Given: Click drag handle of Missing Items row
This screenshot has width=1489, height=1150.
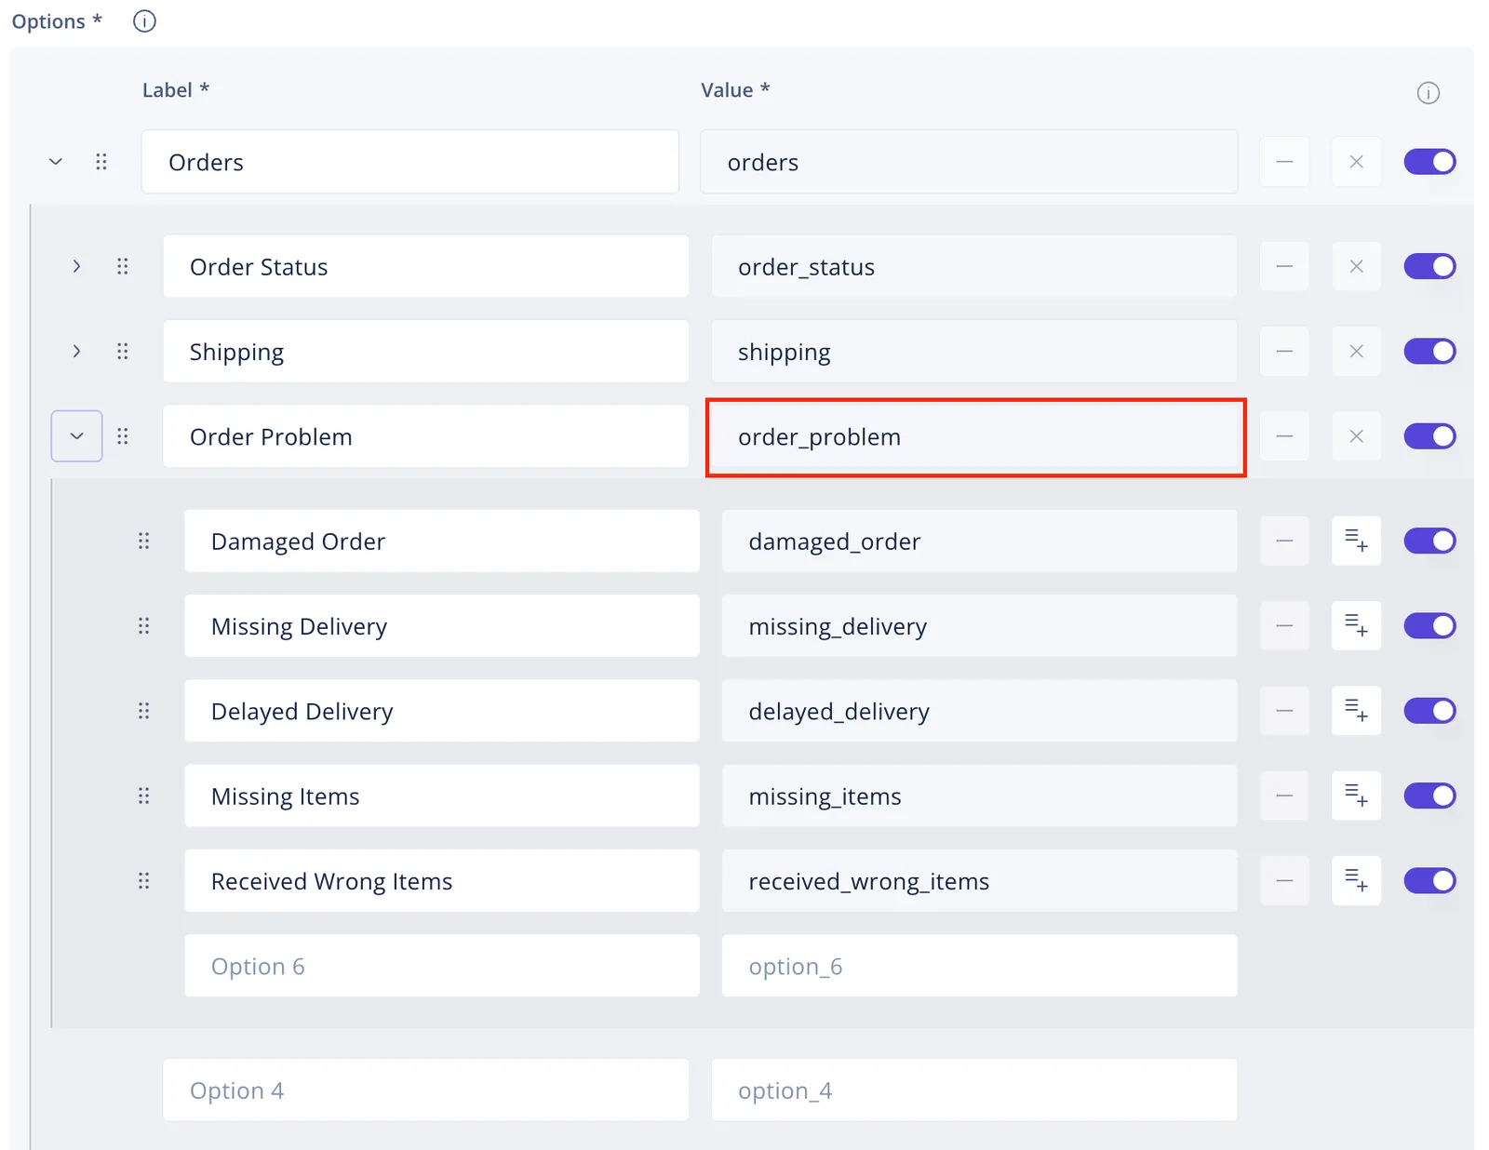Looking at the screenshot, I should click(144, 796).
